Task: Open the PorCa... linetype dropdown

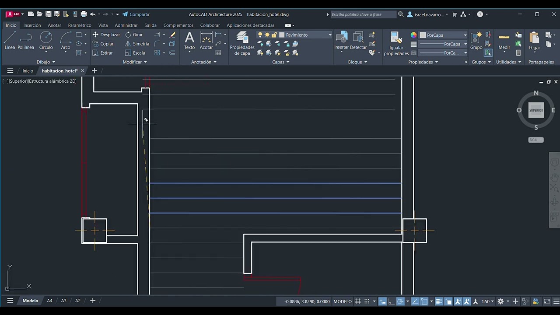Action: tap(444, 53)
